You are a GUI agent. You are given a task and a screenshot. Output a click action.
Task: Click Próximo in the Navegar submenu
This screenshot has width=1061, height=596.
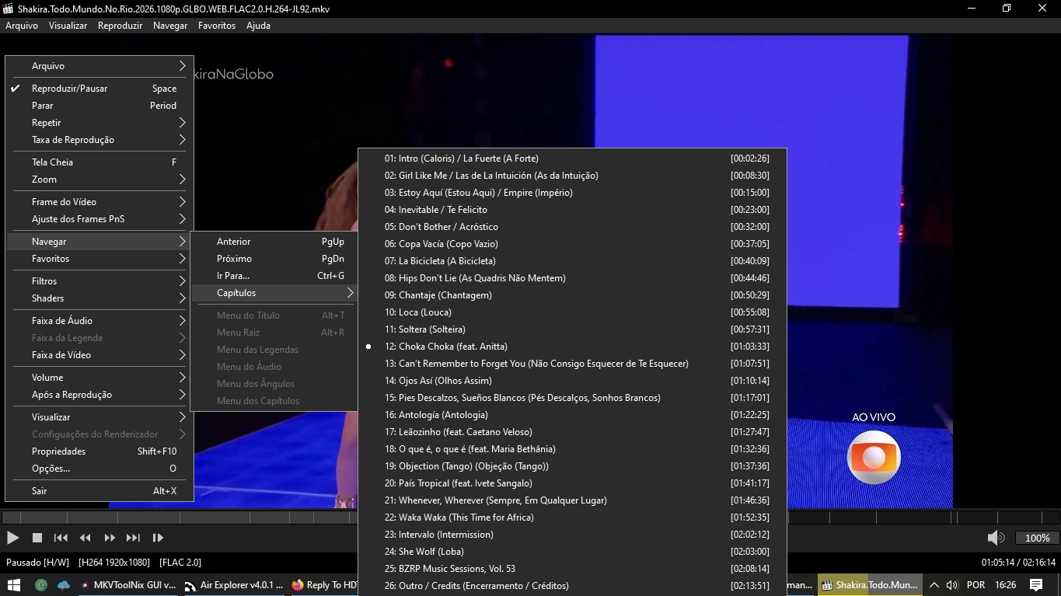click(274, 259)
